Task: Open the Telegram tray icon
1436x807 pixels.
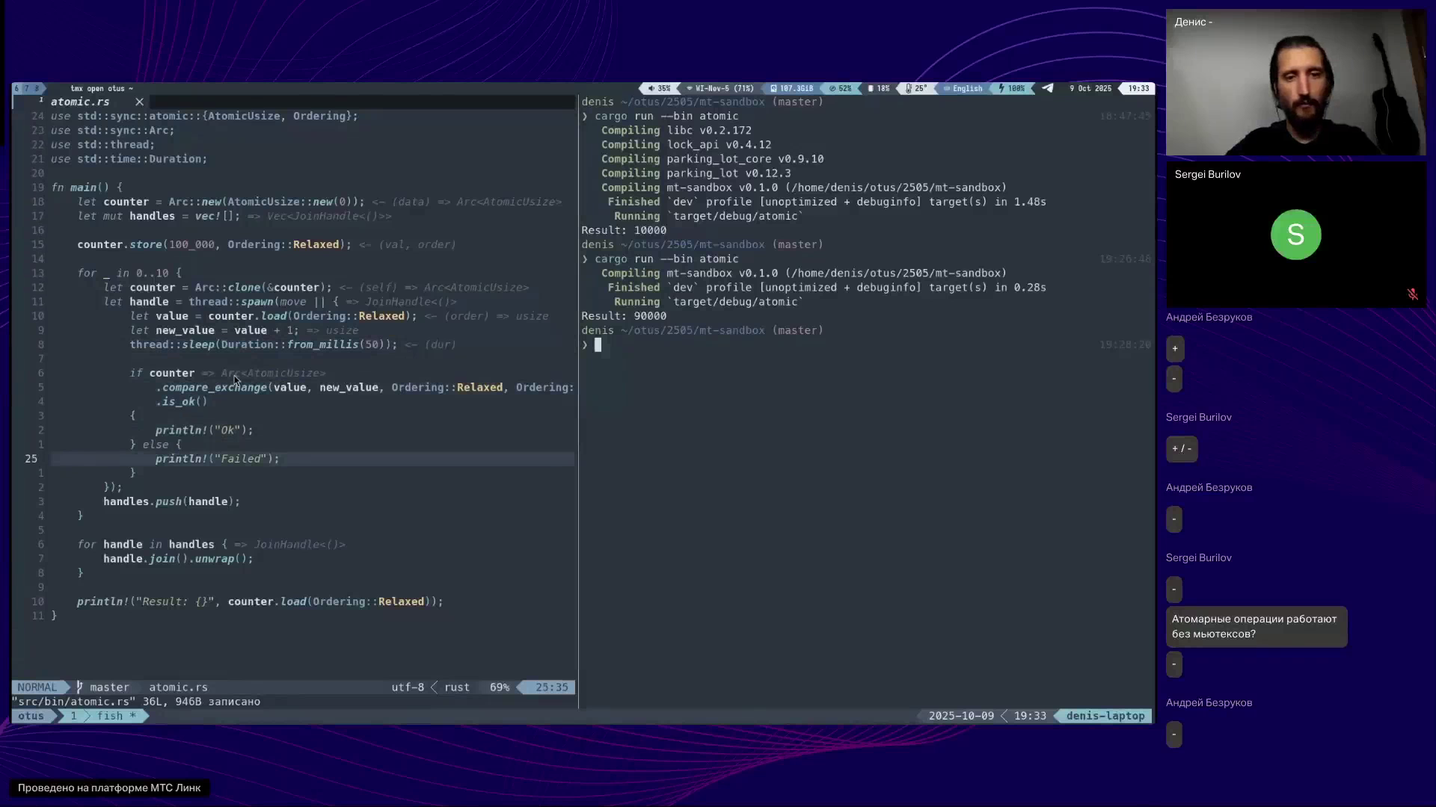Action: [1048, 88]
